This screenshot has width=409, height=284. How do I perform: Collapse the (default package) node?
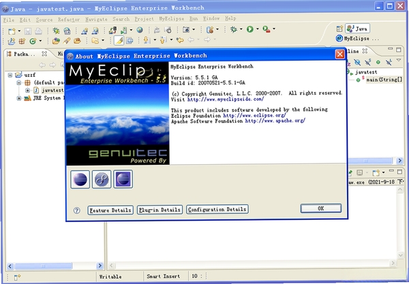[19, 83]
